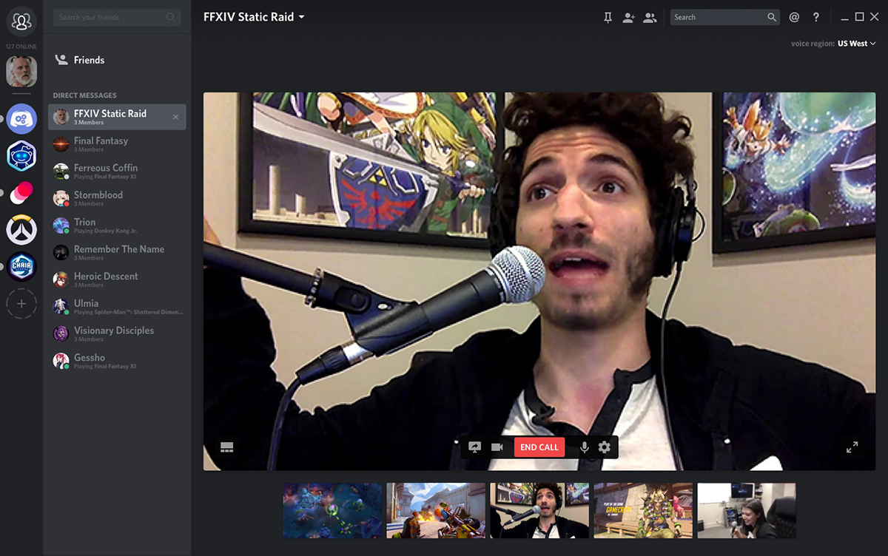Open the Overwatch server icon
Viewport: 888px width, 556px height.
point(21,231)
